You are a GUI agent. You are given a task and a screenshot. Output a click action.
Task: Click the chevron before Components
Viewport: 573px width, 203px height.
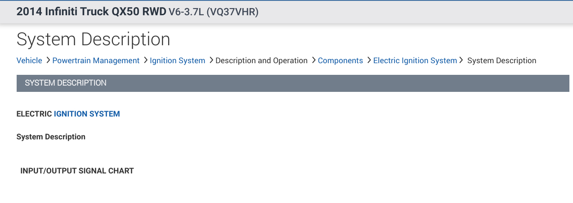click(313, 60)
